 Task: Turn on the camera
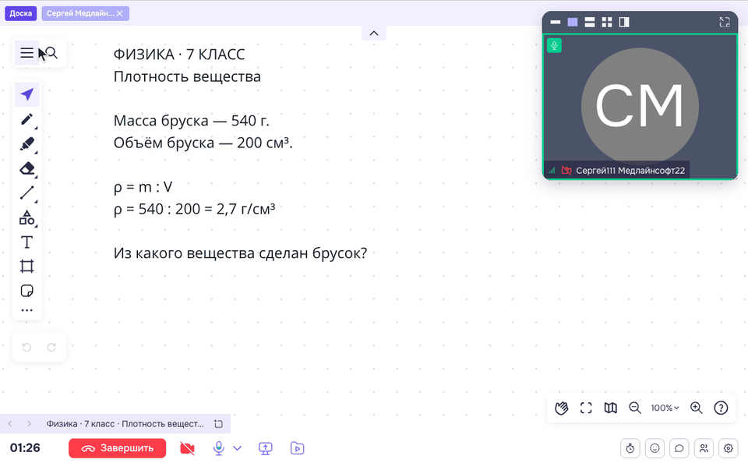click(188, 449)
